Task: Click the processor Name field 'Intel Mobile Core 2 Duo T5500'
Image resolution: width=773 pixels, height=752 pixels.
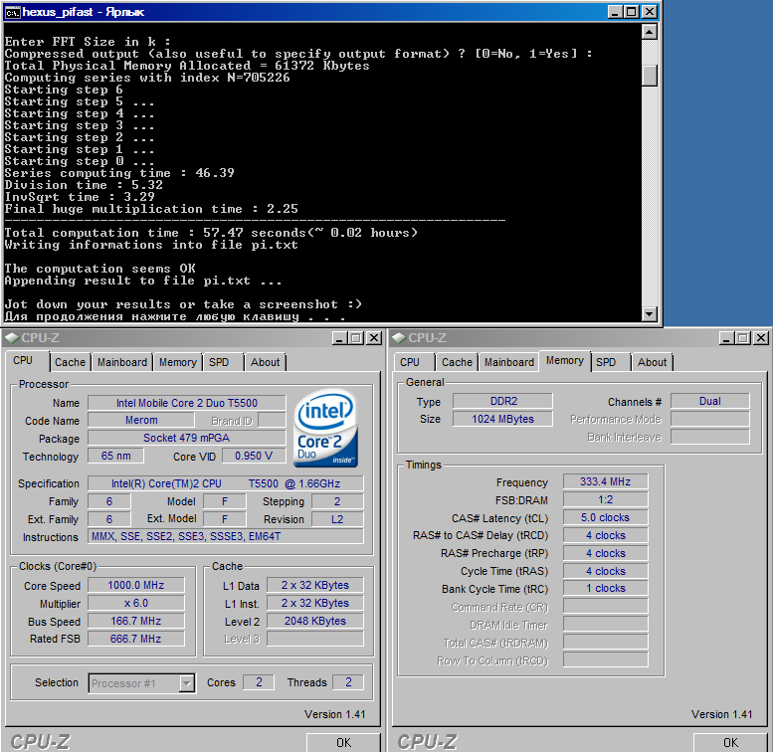Action: click(x=187, y=403)
